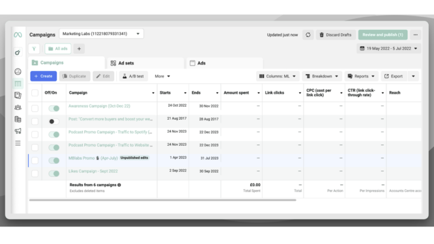Viewport: 434px width, 244px height.
Task: Open the Columns: ML dropdown
Action: [278, 76]
